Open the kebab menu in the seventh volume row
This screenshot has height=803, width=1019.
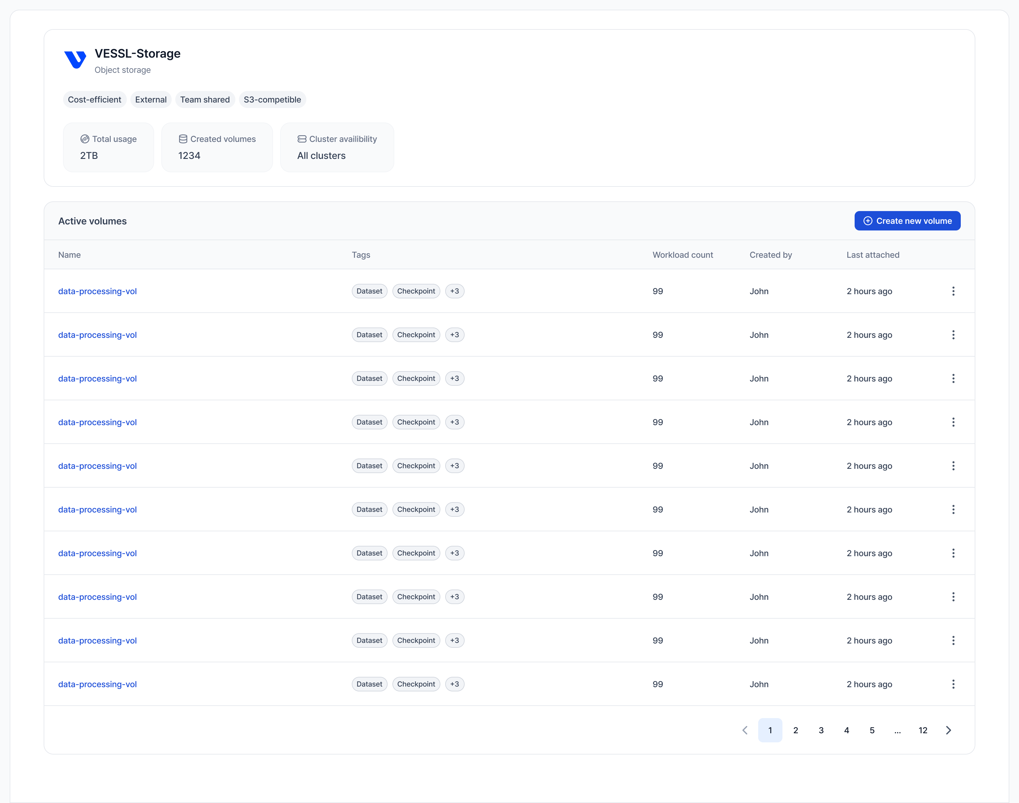point(953,553)
